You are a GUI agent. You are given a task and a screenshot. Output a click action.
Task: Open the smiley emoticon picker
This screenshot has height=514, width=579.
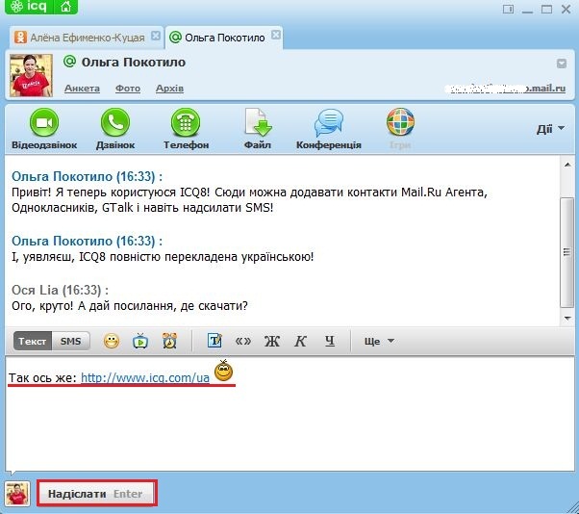tap(112, 341)
